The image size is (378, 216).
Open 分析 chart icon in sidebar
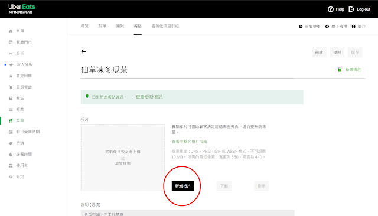pos(11,54)
